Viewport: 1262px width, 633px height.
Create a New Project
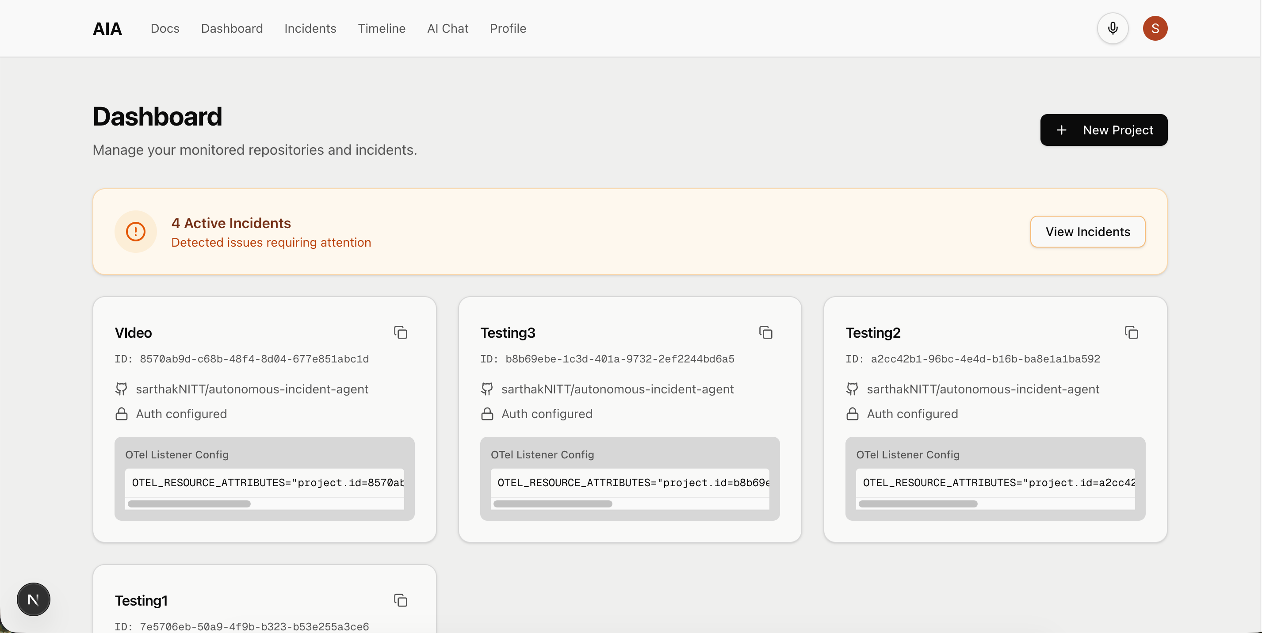click(x=1103, y=130)
